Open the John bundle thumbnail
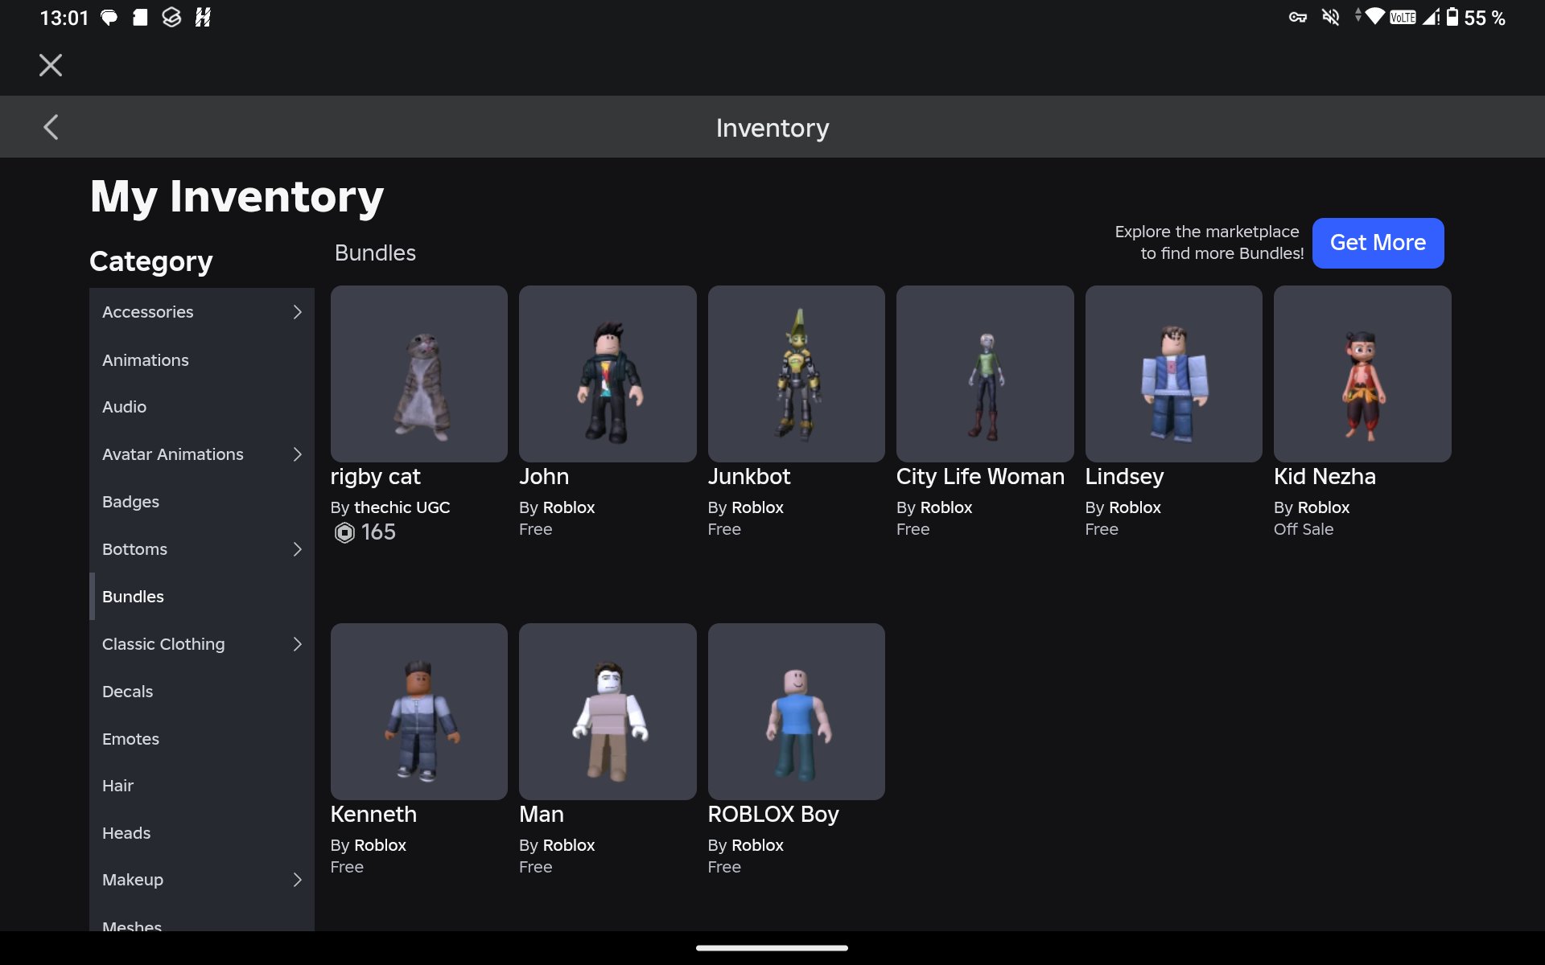Image resolution: width=1545 pixels, height=965 pixels. (608, 374)
